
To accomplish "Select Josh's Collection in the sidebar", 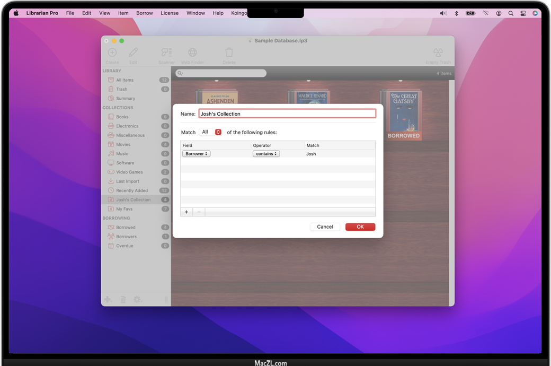I will click(x=136, y=199).
